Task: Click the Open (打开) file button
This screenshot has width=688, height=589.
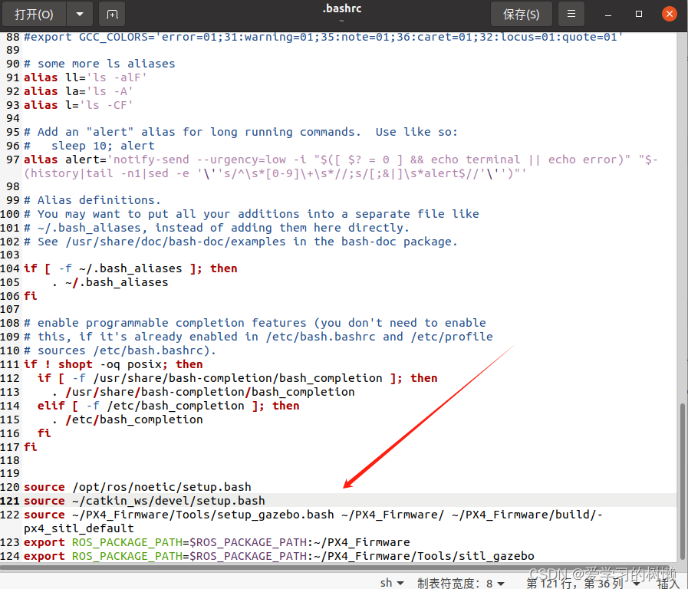Action: 35,14
